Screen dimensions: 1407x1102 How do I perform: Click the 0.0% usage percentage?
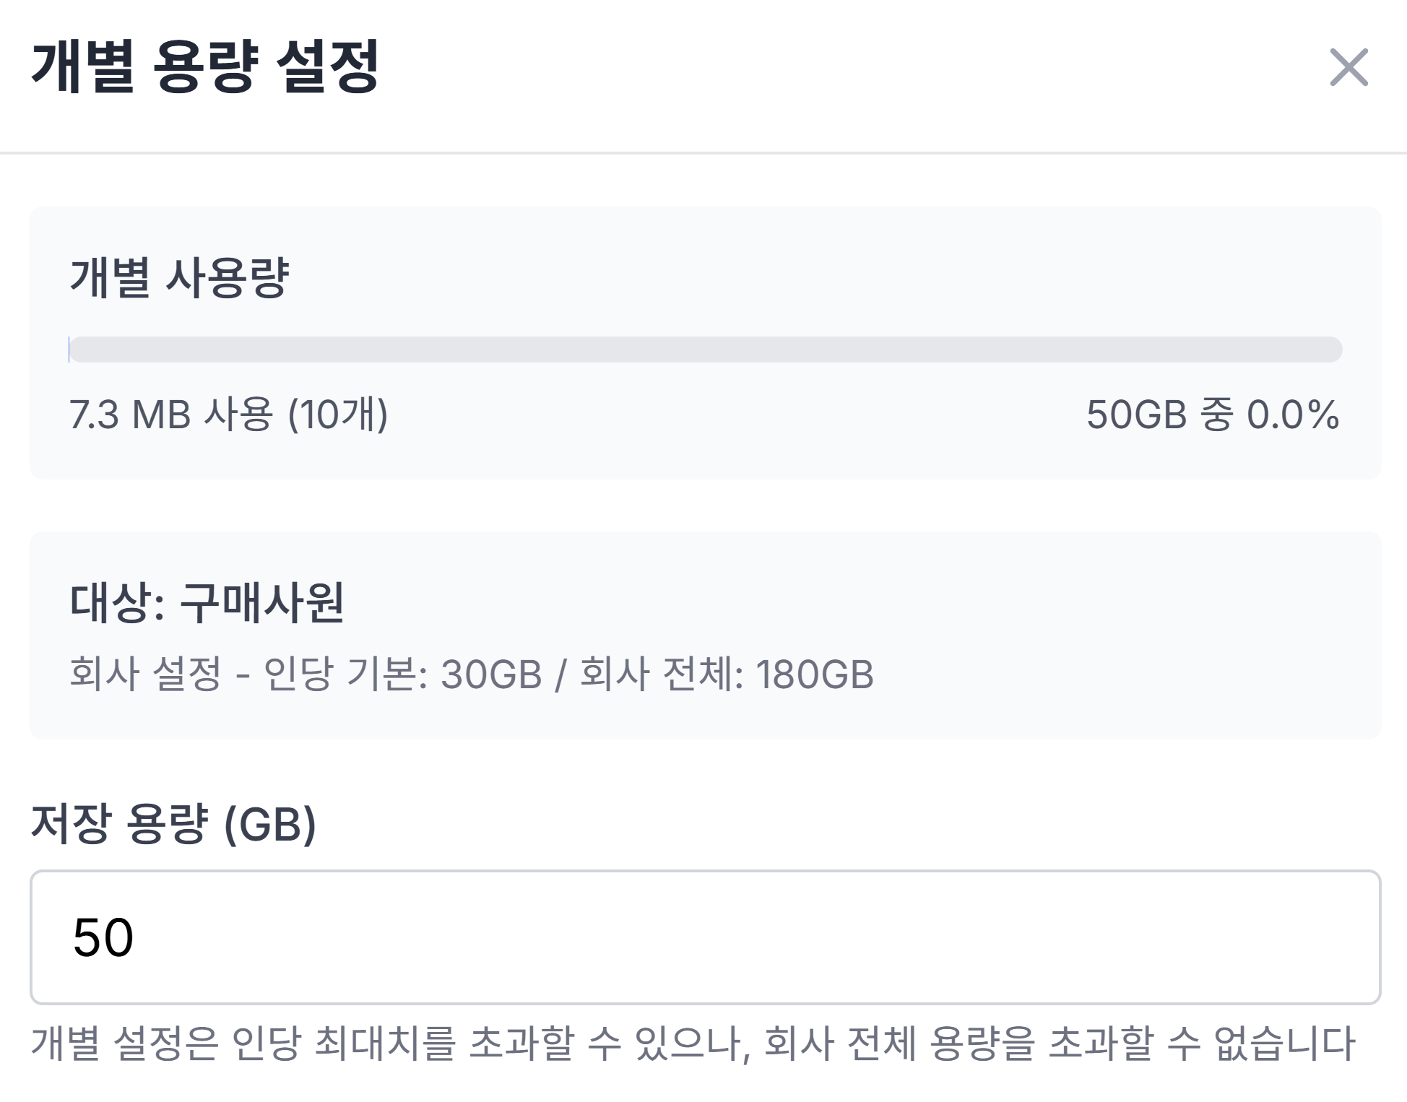pos(1293,415)
